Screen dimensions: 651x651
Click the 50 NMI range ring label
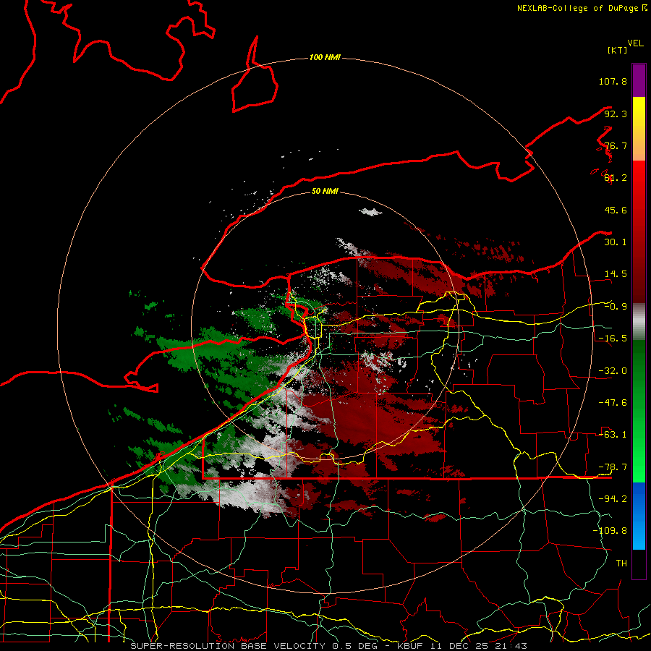[325, 191]
